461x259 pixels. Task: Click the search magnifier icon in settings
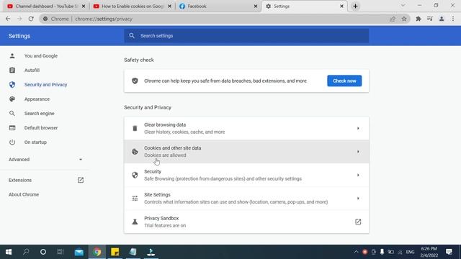(x=132, y=36)
